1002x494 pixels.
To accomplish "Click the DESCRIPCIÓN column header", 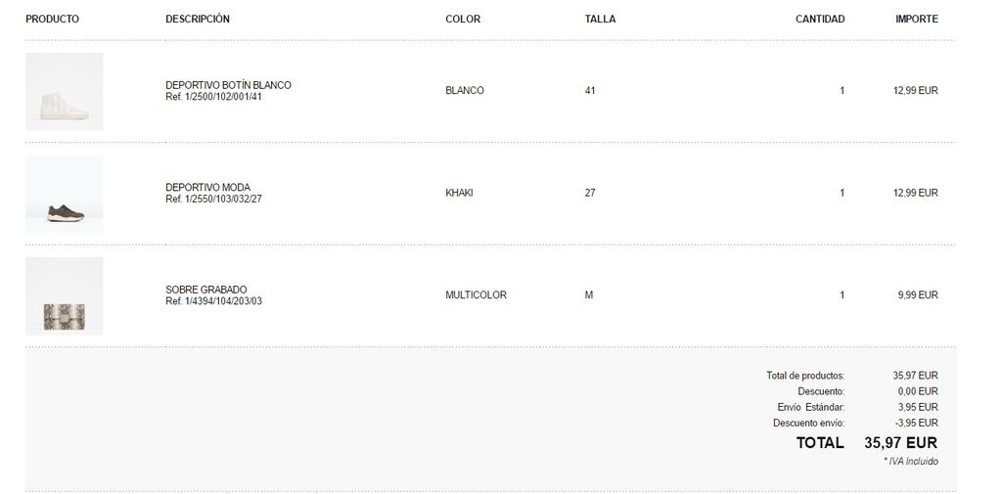I will pos(198,19).
